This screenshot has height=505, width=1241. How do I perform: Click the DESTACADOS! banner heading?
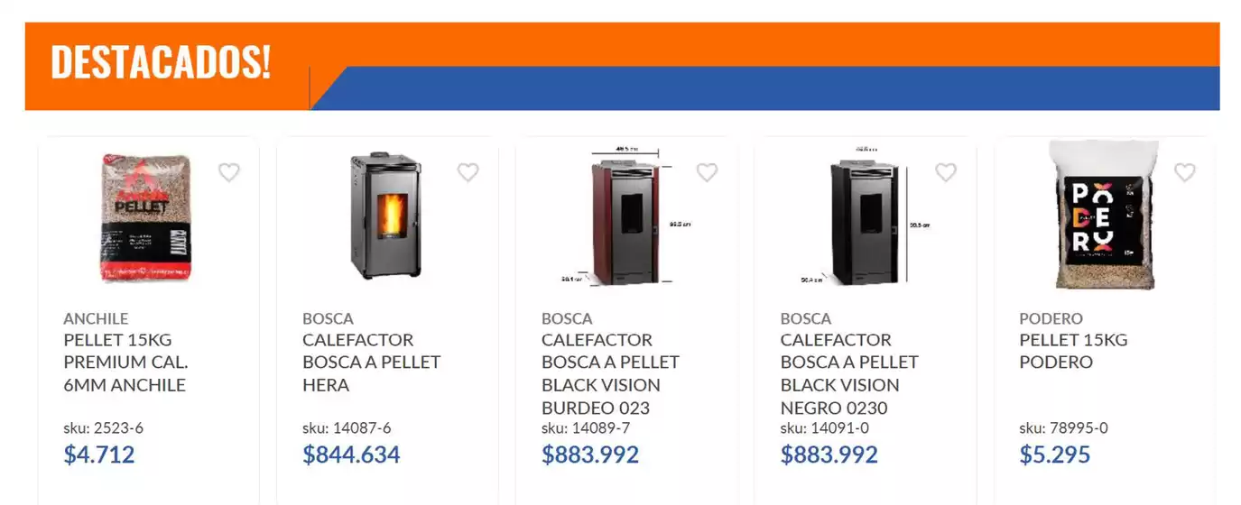(161, 63)
